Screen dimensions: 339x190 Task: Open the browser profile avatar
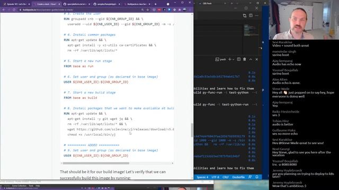click(x=185, y=9)
